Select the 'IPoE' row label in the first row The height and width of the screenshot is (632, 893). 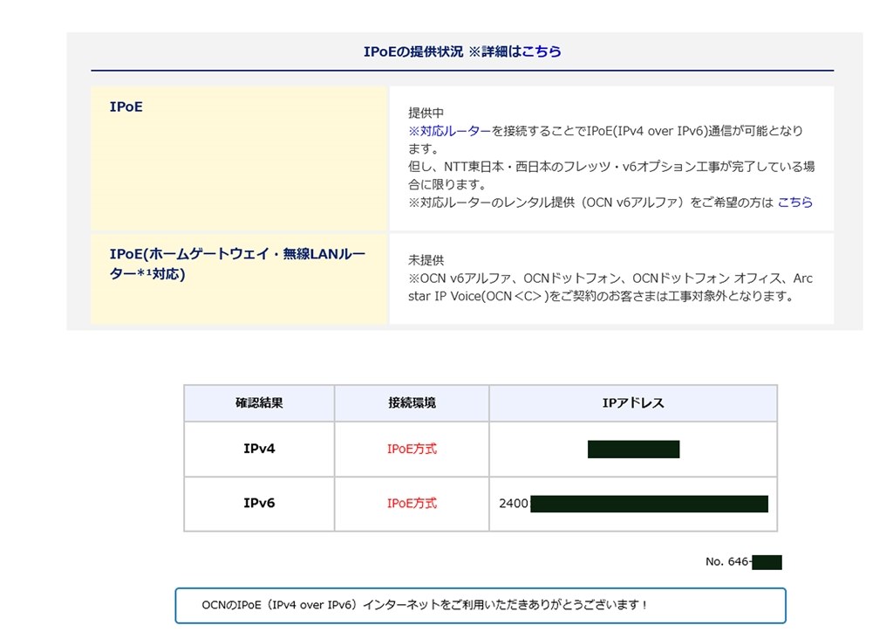[x=126, y=106]
